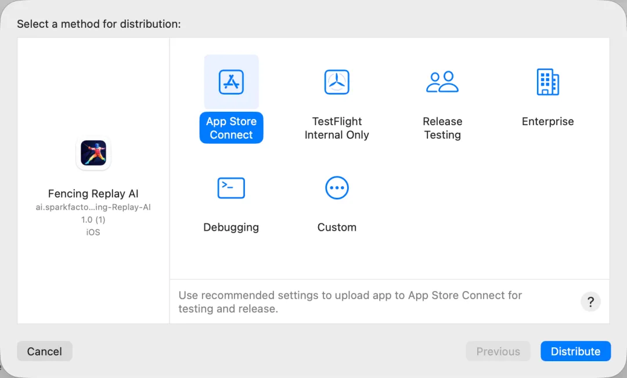Choose the Custom method label
This screenshot has width=627, height=378.
(337, 227)
